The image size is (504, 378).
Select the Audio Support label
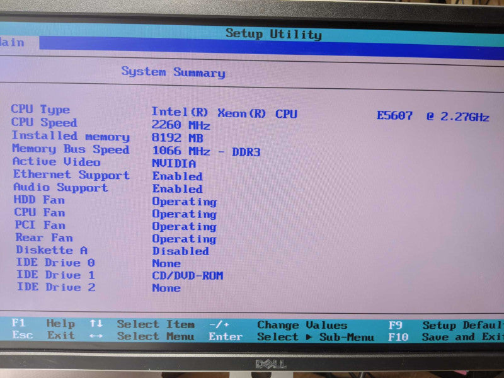click(60, 187)
